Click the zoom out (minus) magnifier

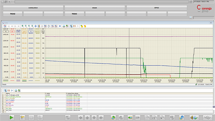[x=29, y=26]
